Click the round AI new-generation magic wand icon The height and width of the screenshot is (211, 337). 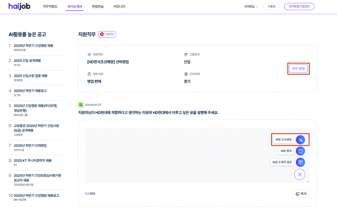click(300, 140)
